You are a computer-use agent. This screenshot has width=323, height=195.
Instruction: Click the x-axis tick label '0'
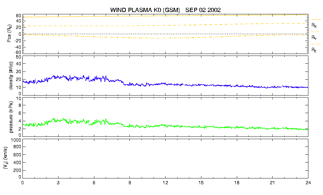click(22, 183)
